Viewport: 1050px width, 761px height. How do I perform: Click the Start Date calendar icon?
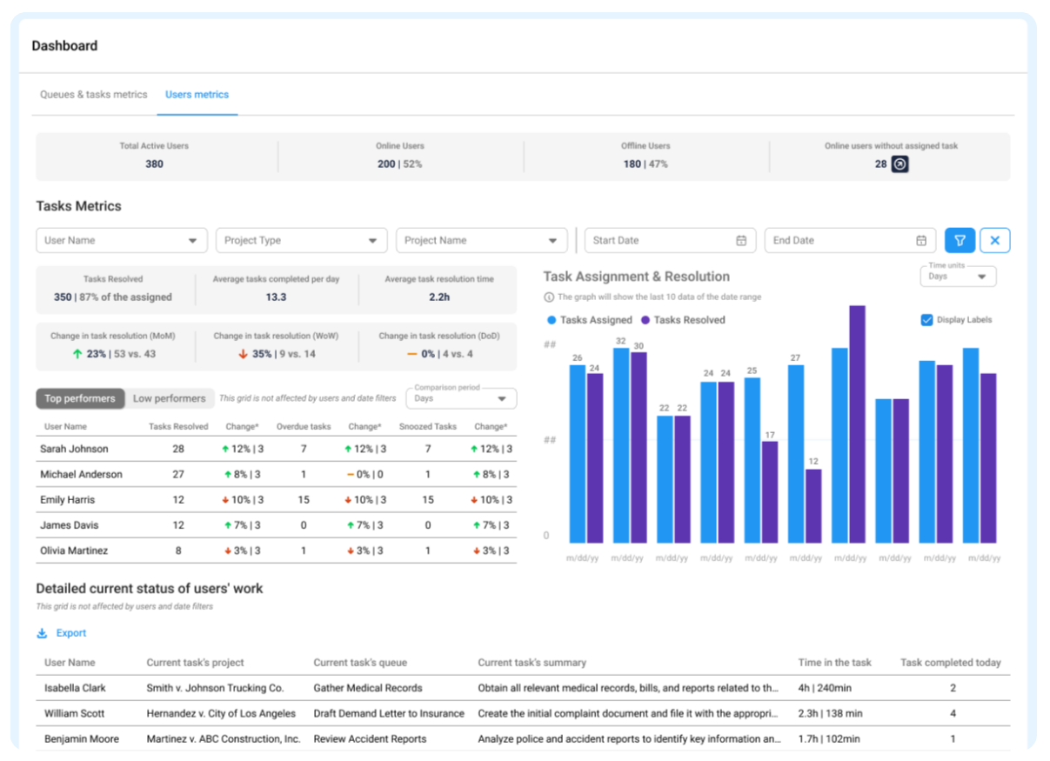coord(741,241)
